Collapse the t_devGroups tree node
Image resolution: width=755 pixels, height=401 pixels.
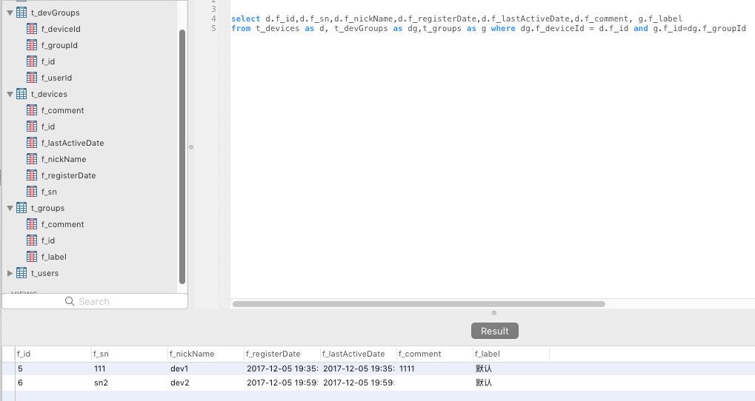coord(10,13)
